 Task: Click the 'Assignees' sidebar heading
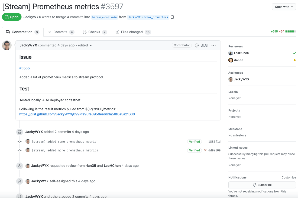click(x=236, y=73)
